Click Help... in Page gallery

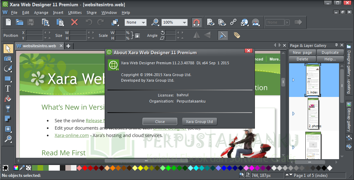click(330, 59)
